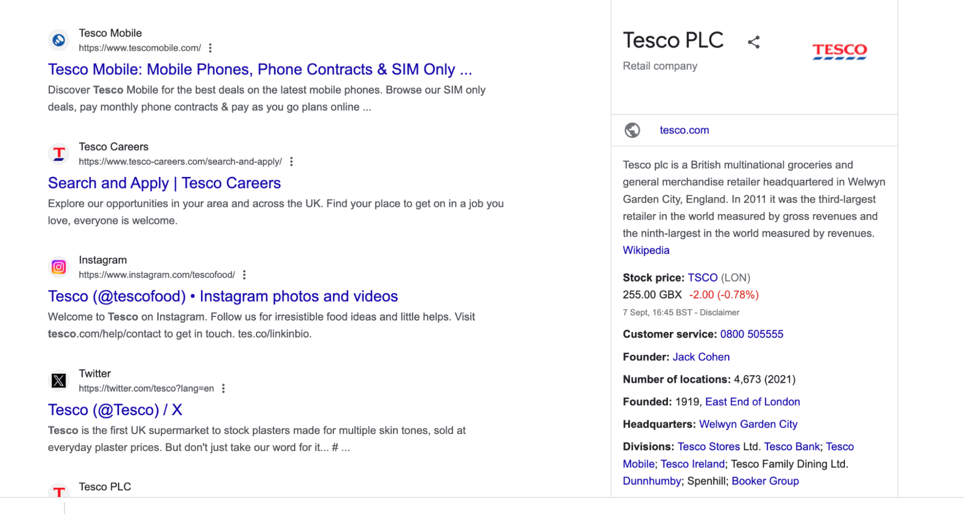Open more options for Instagram result
The height and width of the screenshot is (514, 964).
coord(244,275)
